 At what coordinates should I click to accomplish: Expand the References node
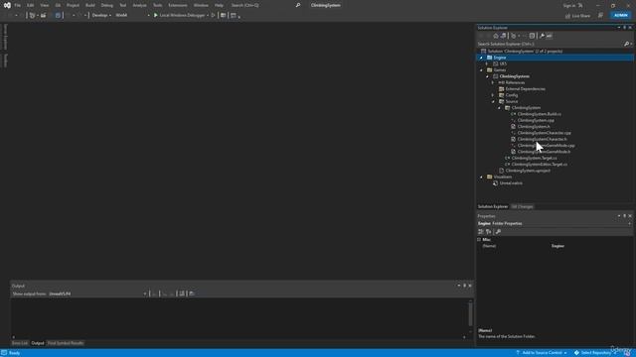493,82
